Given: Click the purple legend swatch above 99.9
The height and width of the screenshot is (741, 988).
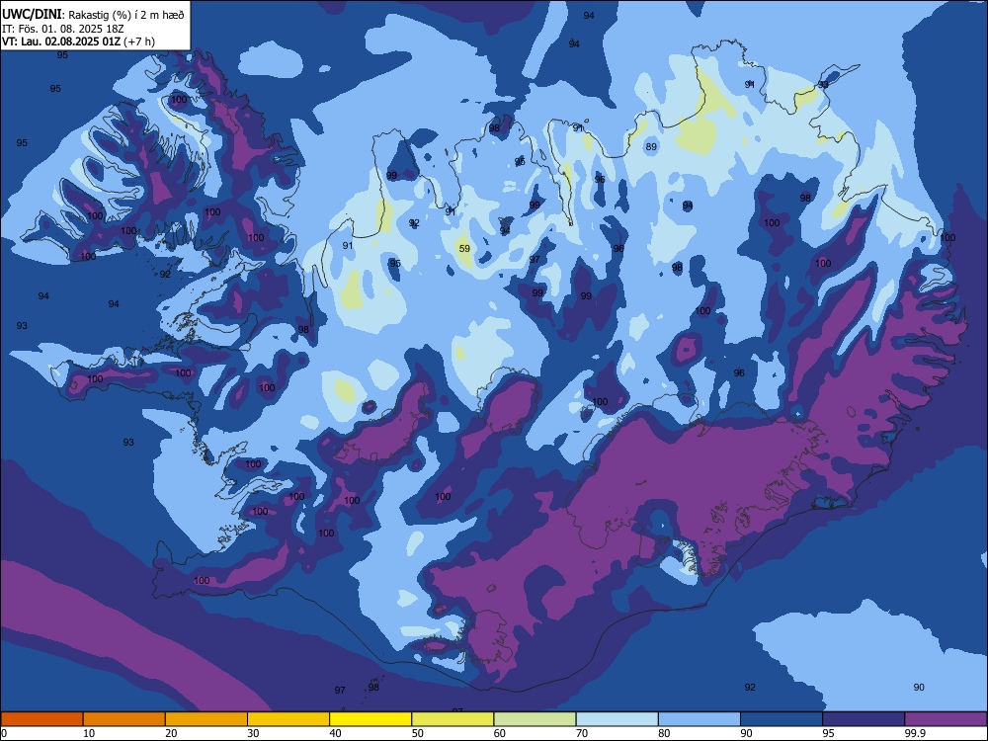Looking at the screenshot, I should [x=946, y=719].
